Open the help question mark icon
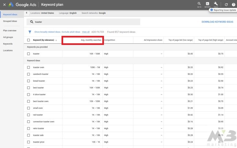 point(233,5)
